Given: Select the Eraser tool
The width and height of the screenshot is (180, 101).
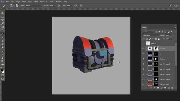Looking at the screenshot, I should tap(3, 37).
